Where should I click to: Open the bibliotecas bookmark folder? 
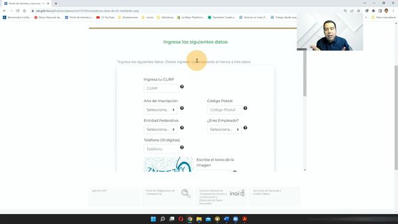[165, 17]
